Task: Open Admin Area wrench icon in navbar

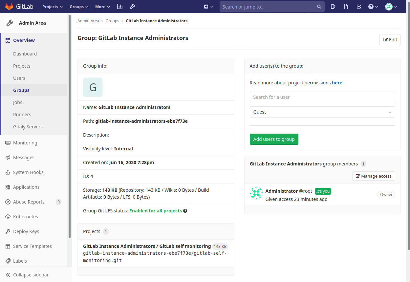Action: pos(132,7)
